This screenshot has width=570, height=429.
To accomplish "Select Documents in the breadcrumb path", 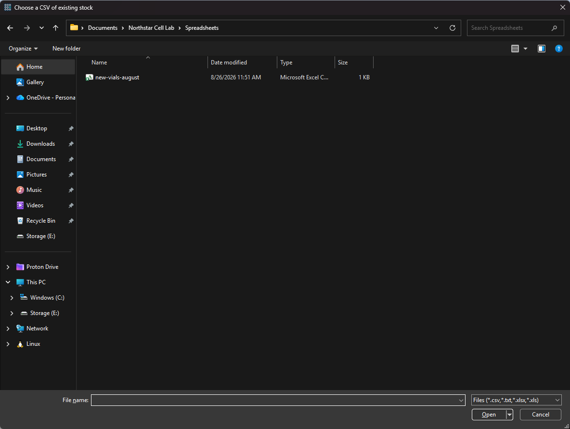I will (x=103, y=28).
